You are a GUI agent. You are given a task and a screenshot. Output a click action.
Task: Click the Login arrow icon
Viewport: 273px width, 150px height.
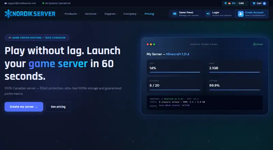208,14
